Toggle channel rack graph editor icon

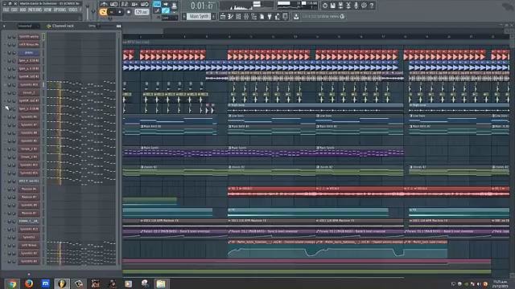click(118, 26)
